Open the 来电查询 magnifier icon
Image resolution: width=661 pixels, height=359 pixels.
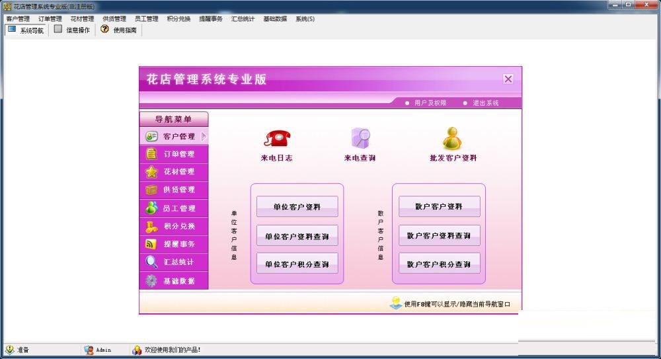click(x=360, y=138)
